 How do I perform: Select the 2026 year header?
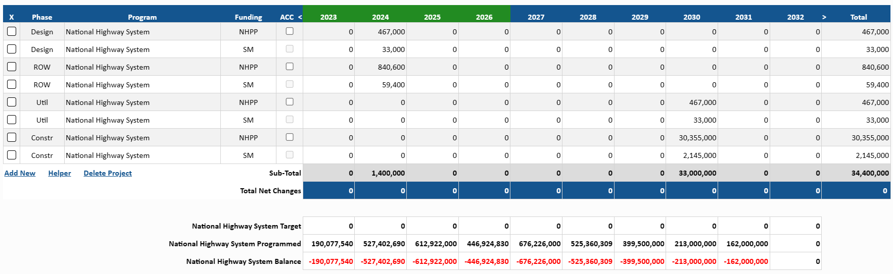pos(484,17)
